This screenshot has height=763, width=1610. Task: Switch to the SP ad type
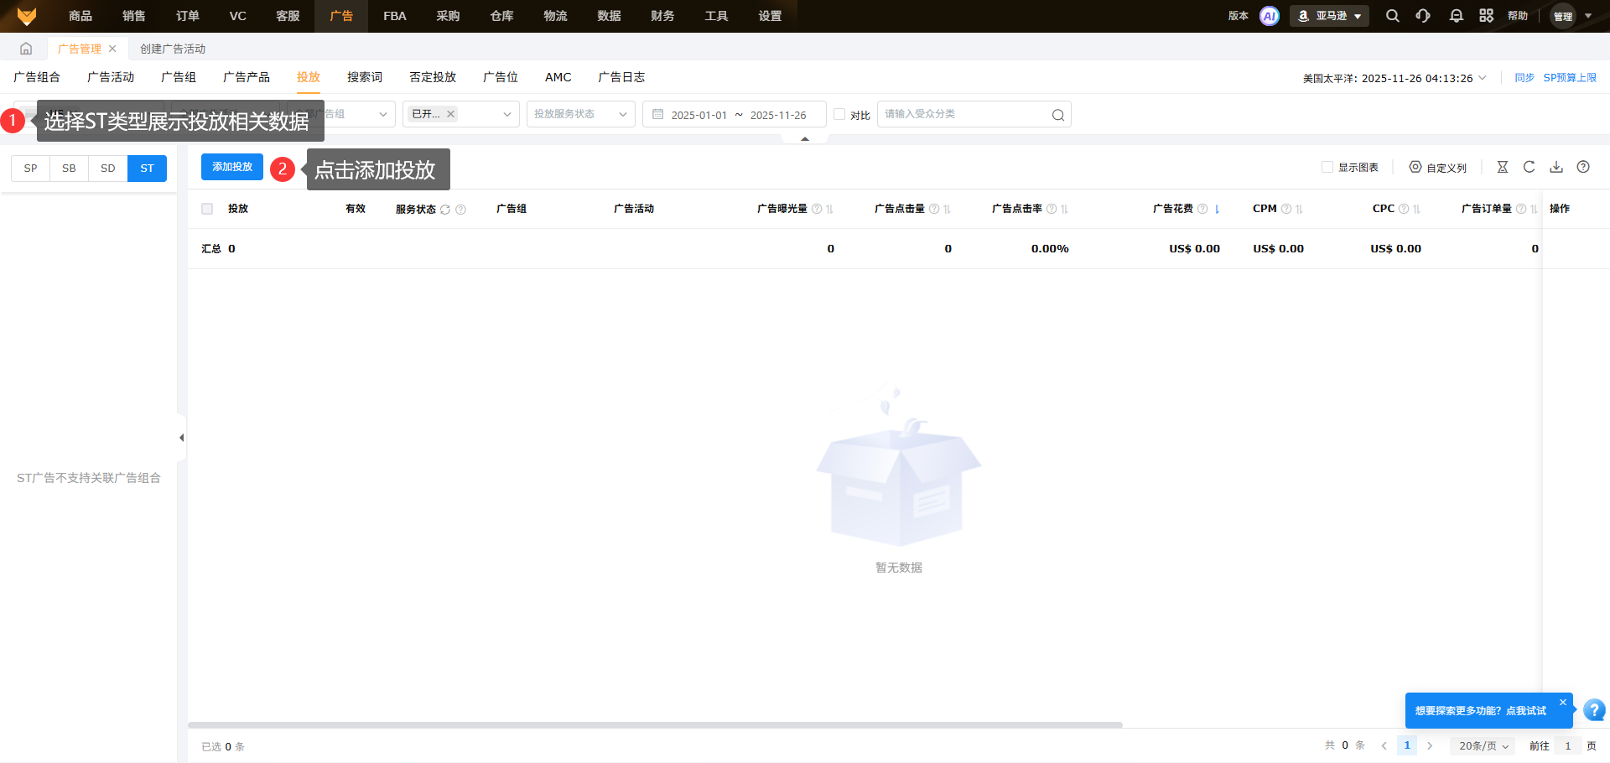pos(31,169)
